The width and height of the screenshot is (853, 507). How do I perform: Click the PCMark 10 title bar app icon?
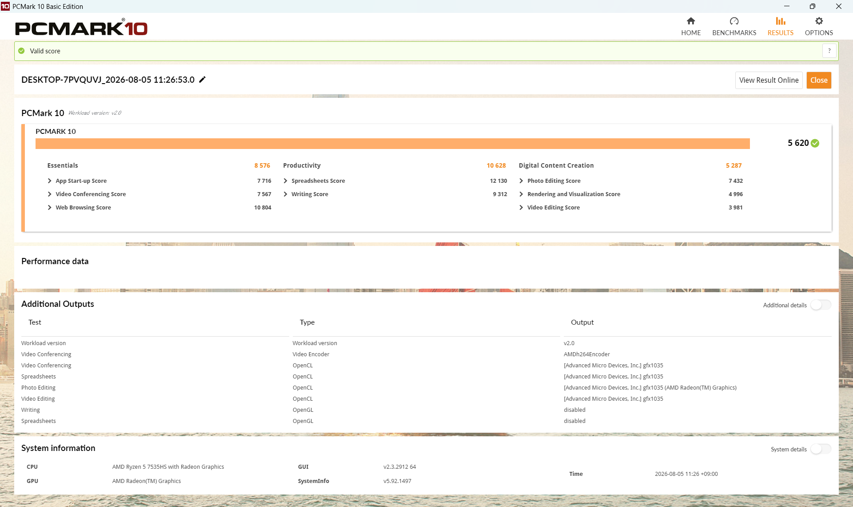pyautogui.click(x=5, y=6)
